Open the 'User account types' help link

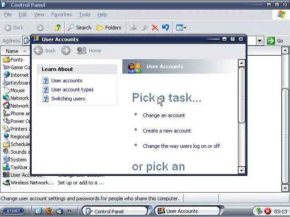[72, 90]
